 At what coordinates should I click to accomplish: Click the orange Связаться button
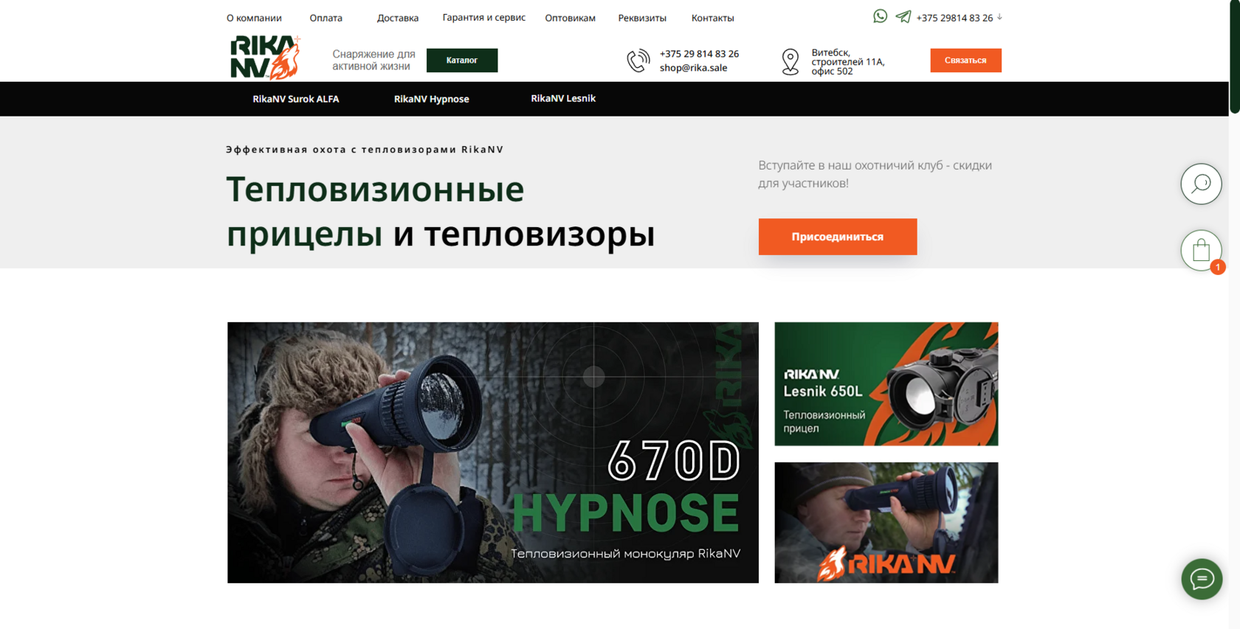pos(965,60)
